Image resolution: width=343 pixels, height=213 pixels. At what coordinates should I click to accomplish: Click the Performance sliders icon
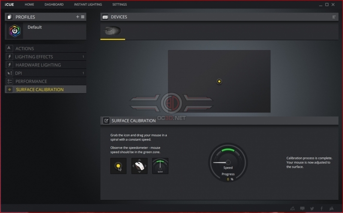(x=9, y=81)
